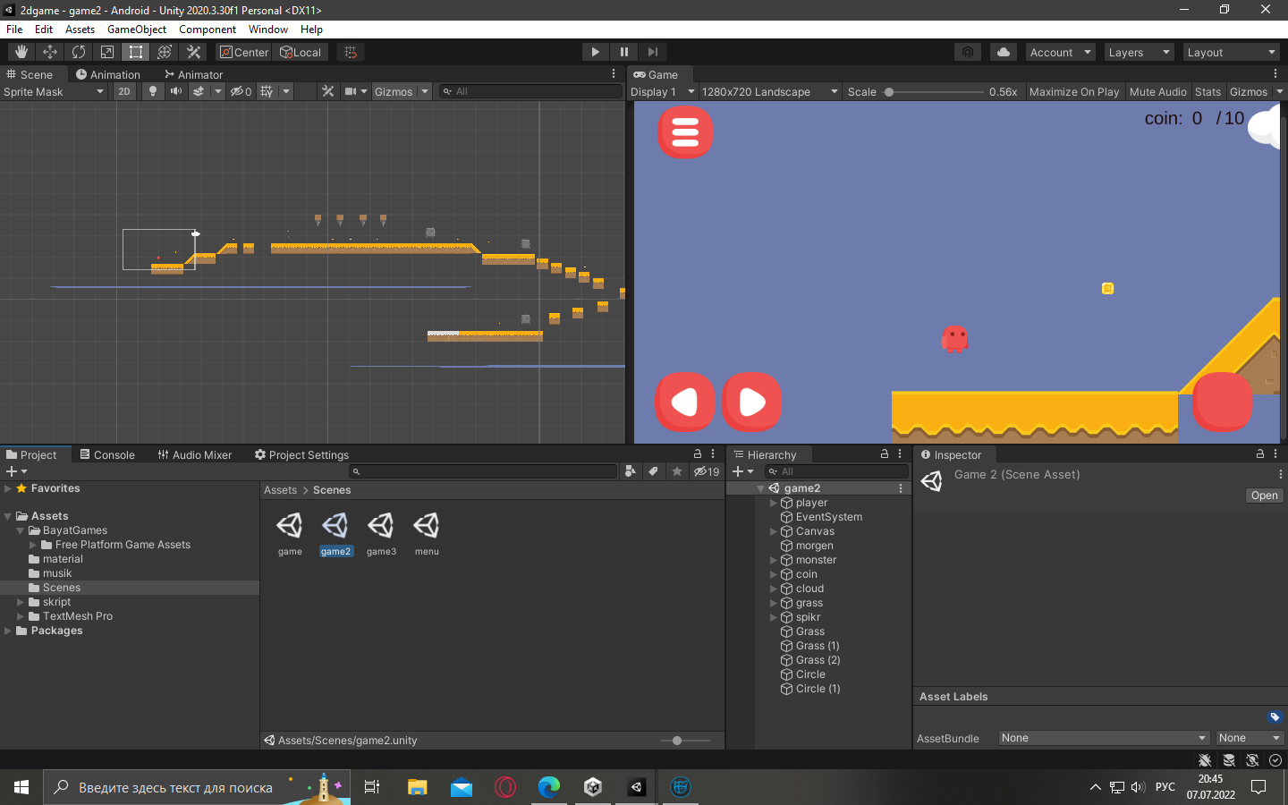
Task: Open the Layout dropdown
Action: [x=1232, y=52]
